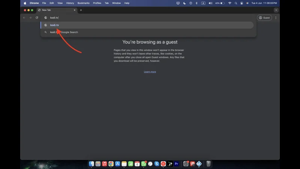Open the Profiles menu
Image resolution: width=300 pixels, height=169 pixels.
coord(97,3)
